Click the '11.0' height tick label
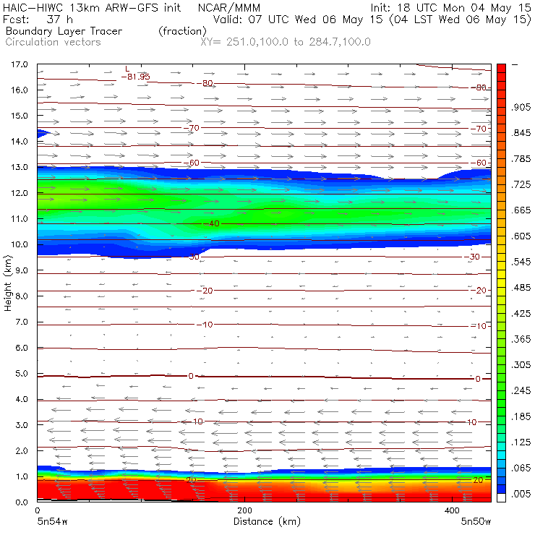Viewport: 535px width, 535px height. tap(20, 219)
